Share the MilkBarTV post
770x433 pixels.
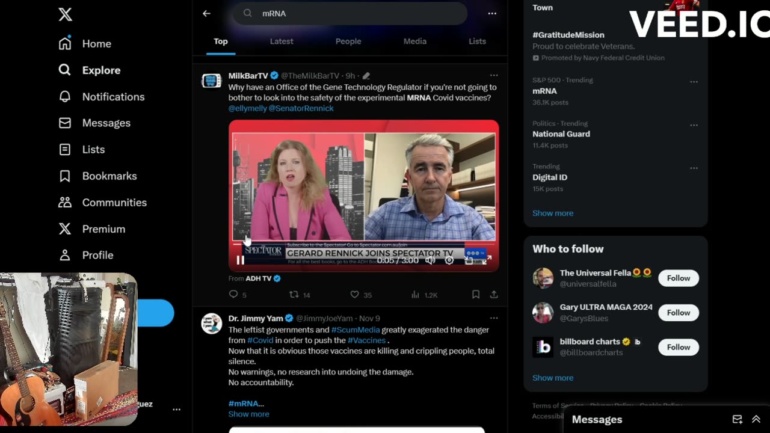tap(494, 295)
